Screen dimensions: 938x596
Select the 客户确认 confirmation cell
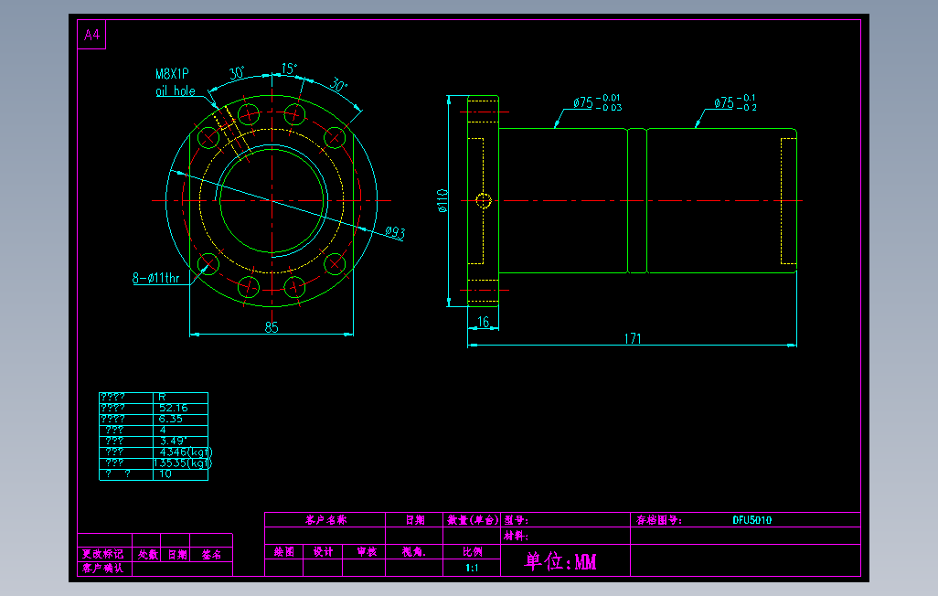(x=103, y=568)
